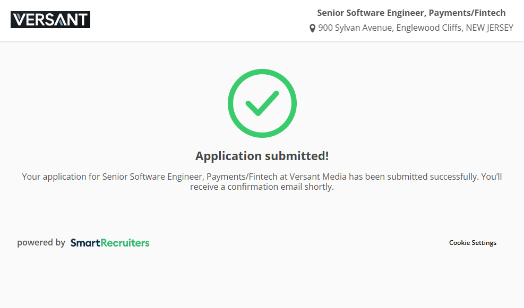The width and height of the screenshot is (524, 308).
Task: Click the 'powered by' footer text
Action: [x=41, y=243]
